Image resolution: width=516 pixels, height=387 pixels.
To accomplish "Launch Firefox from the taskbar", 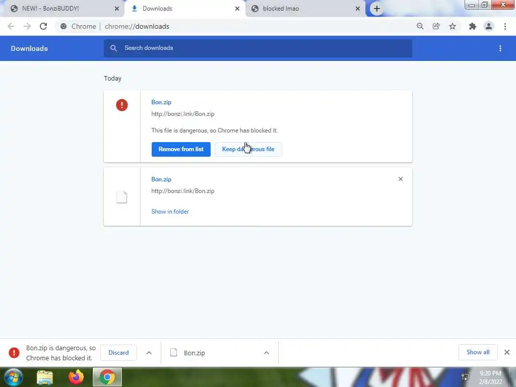I will click(76, 377).
